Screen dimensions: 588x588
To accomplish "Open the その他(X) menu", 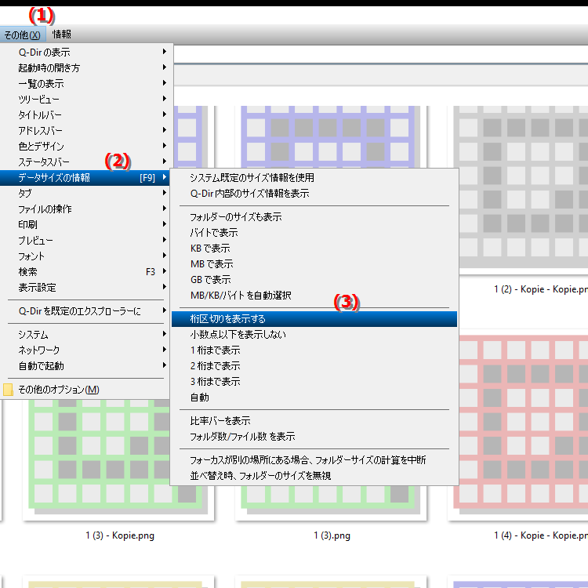I will pos(23,34).
